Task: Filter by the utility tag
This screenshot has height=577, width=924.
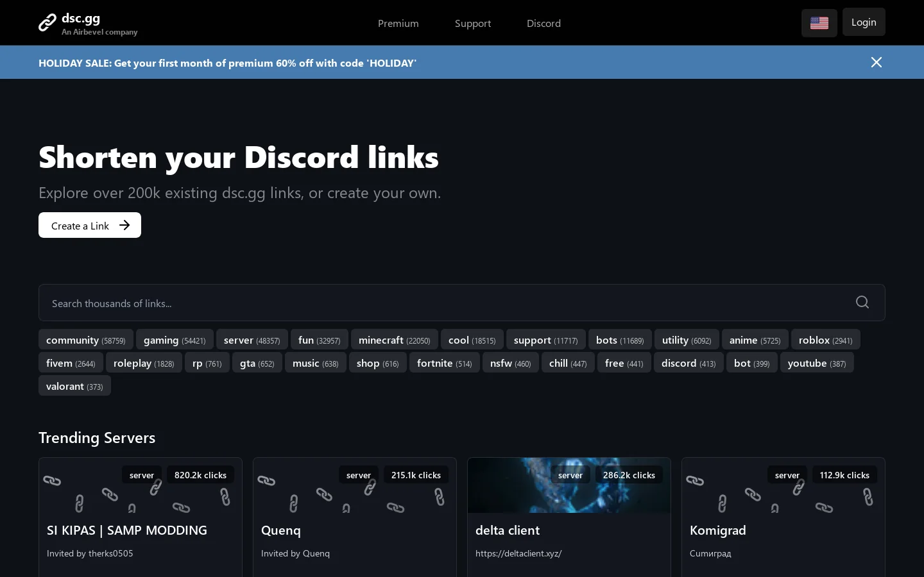Action: (x=687, y=340)
